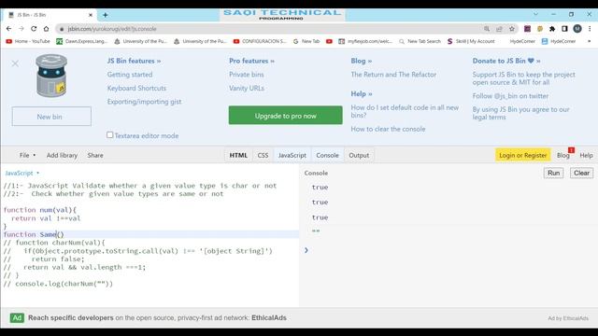This screenshot has height=336, width=598.
Task: Open the browser home page icon
Action: tap(46, 29)
